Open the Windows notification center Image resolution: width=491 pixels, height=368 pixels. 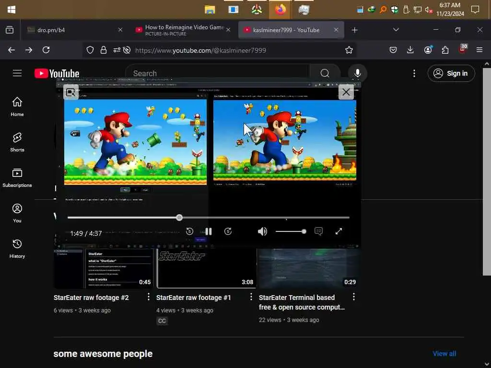pyautogui.click(x=475, y=10)
